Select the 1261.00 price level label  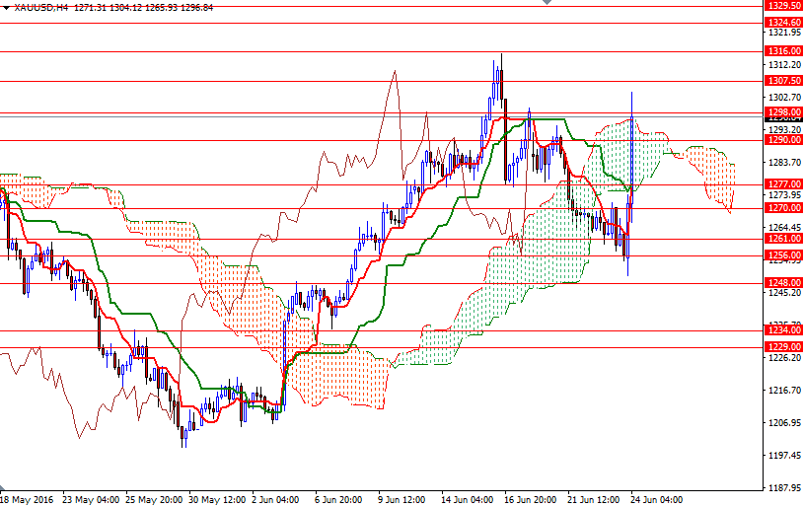pyautogui.click(x=782, y=239)
